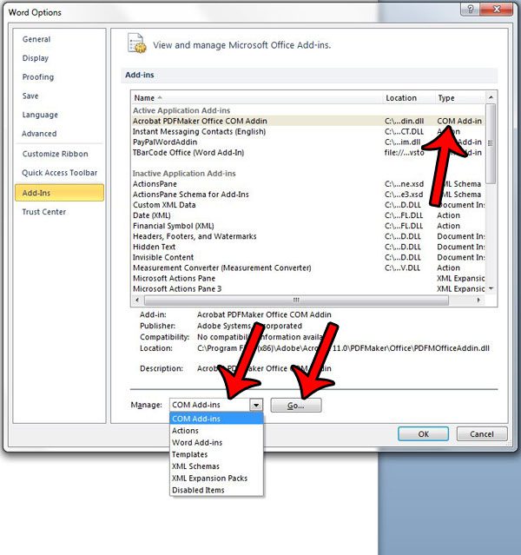Image resolution: width=521 pixels, height=555 pixels.
Task: Choose XML Expansion Packs in the dropdown
Action: [216, 479]
